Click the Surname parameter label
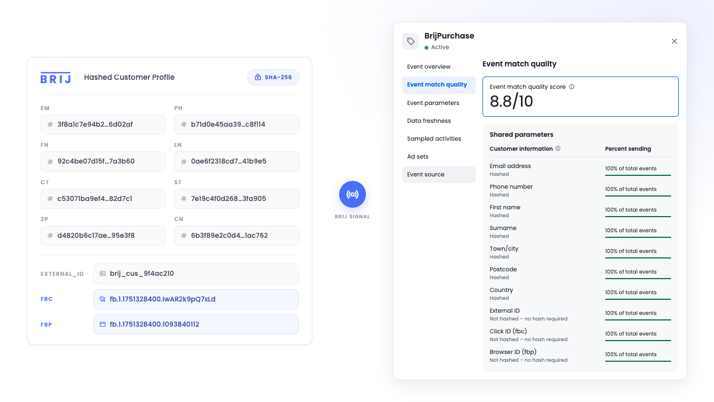Screen dimensions: 714x402 503,228
